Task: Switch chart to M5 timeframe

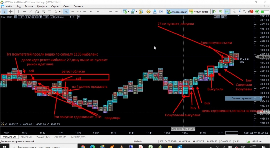Action: coord(72,12)
